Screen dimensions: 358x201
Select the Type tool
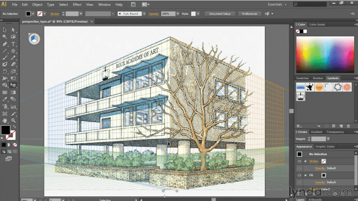[x=13, y=44]
